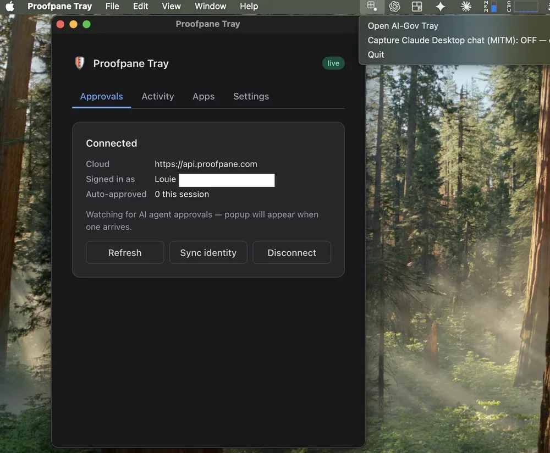The width and height of the screenshot is (550, 453).
Task: Open the Claude starburst menu bar icon
Action: (466, 6)
